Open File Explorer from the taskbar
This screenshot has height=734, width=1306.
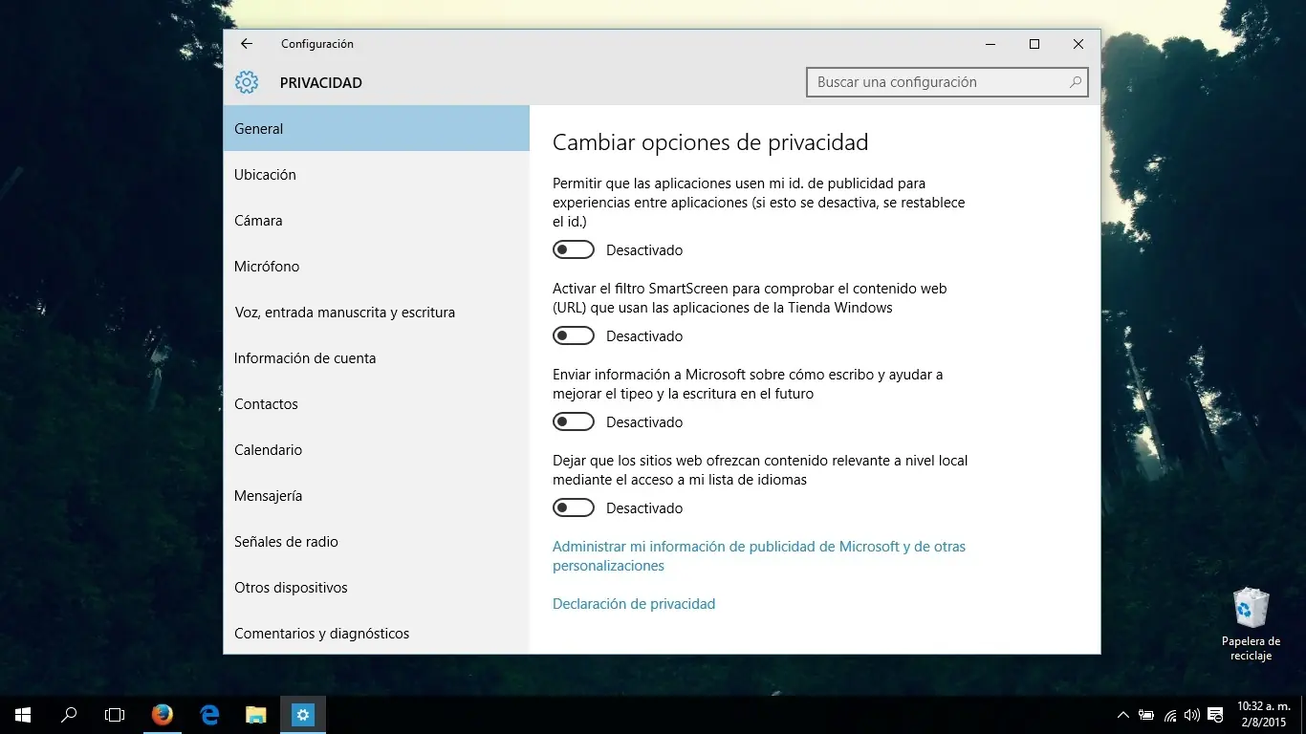click(x=255, y=715)
